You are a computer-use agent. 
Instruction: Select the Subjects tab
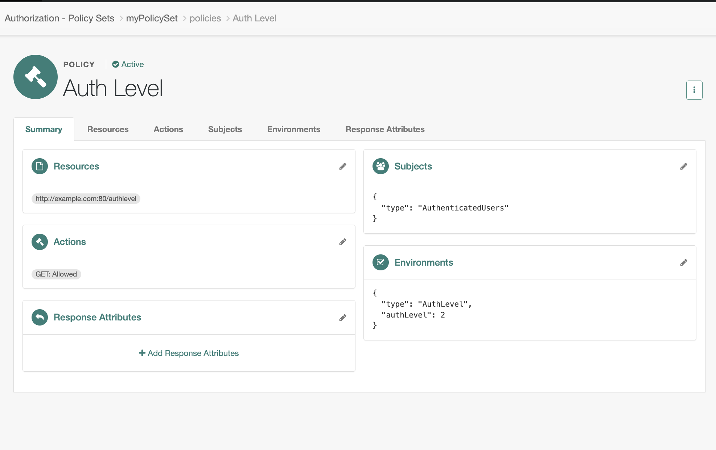225,129
